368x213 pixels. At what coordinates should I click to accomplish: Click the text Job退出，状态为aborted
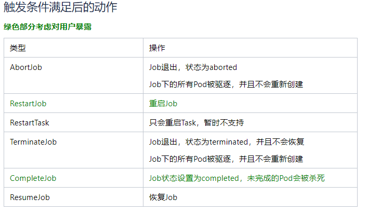193,67
